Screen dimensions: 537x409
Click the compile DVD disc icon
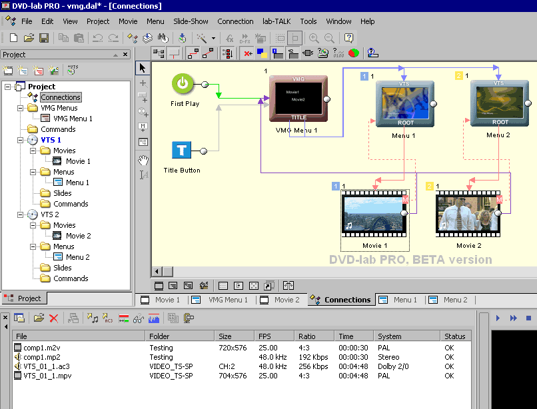pos(182,38)
